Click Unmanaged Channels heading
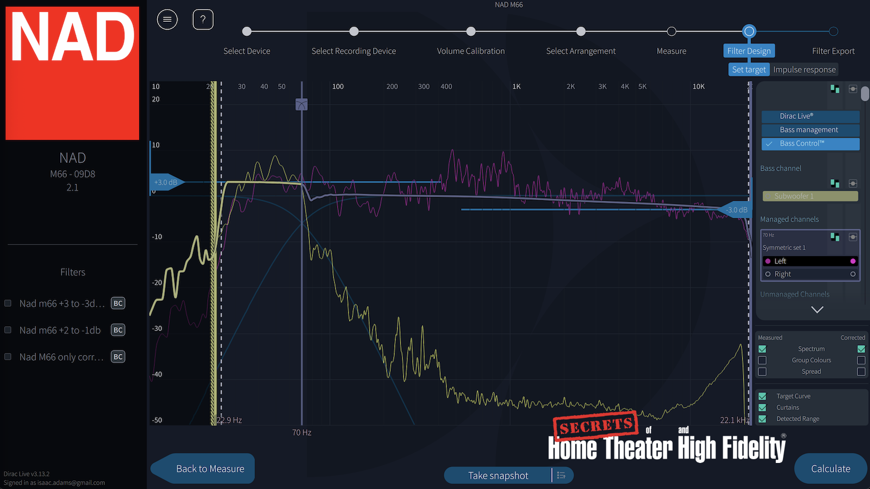Screen dimensions: 870x489 tap(795, 294)
